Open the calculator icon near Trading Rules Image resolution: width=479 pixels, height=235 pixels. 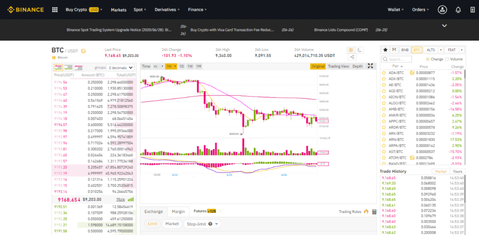(x=374, y=212)
